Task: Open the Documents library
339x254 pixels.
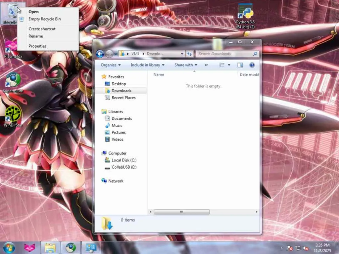Action: pos(121,118)
